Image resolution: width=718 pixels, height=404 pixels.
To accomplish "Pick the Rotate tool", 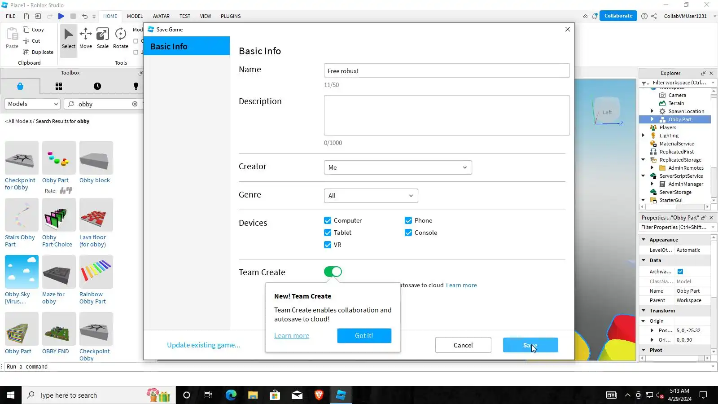I will point(121,39).
